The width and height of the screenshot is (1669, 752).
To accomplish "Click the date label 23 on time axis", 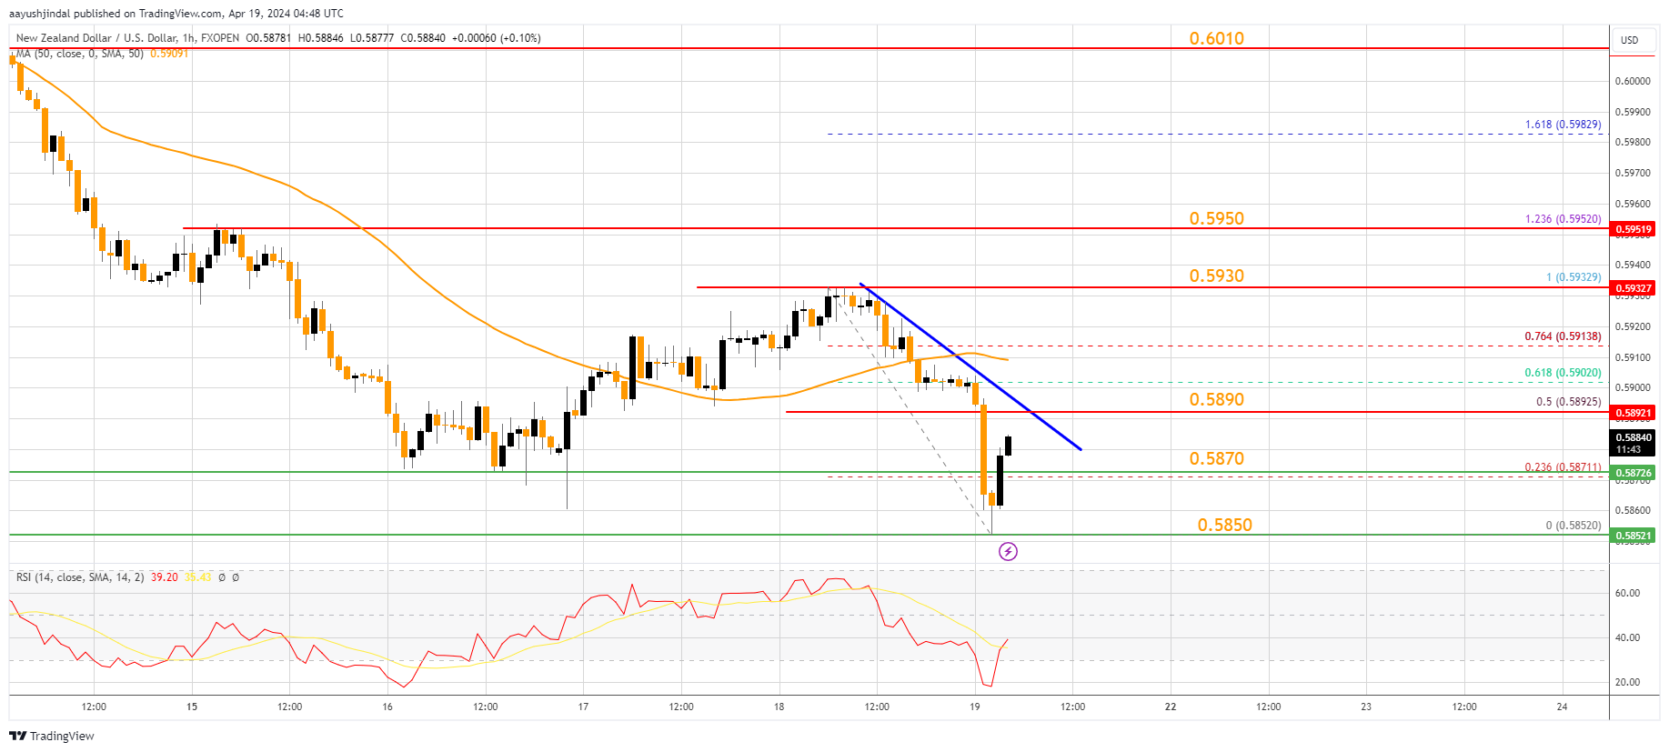I will pos(1366,707).
